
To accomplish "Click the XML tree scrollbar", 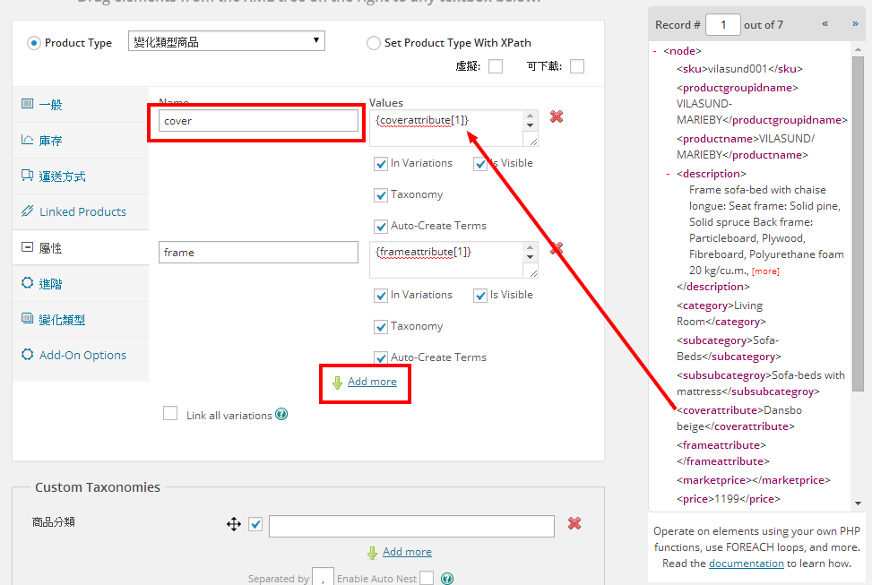I will (x=857, y=224).
